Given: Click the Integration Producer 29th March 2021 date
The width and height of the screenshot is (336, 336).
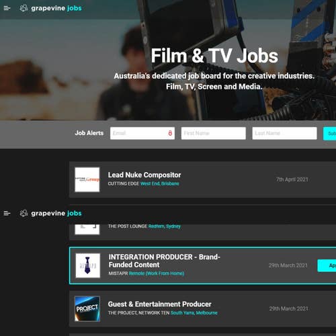Looking at the screenshot, I should [288, 265].
